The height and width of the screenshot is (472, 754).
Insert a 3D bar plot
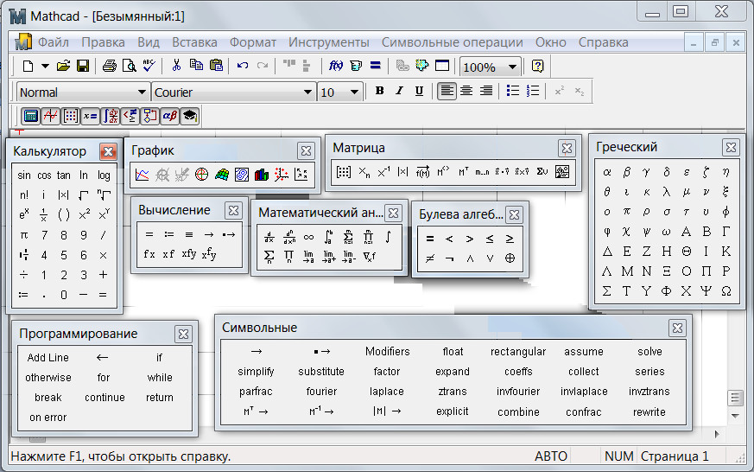click(x=261, y=175)
